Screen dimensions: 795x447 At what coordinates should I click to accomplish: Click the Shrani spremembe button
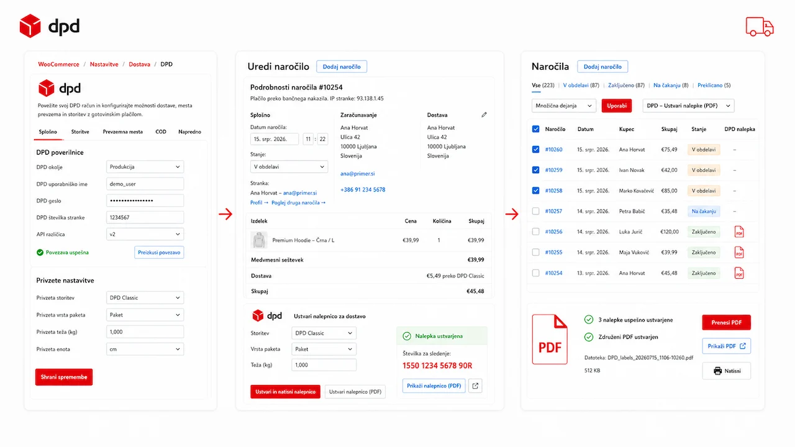[x=64, y=377]
